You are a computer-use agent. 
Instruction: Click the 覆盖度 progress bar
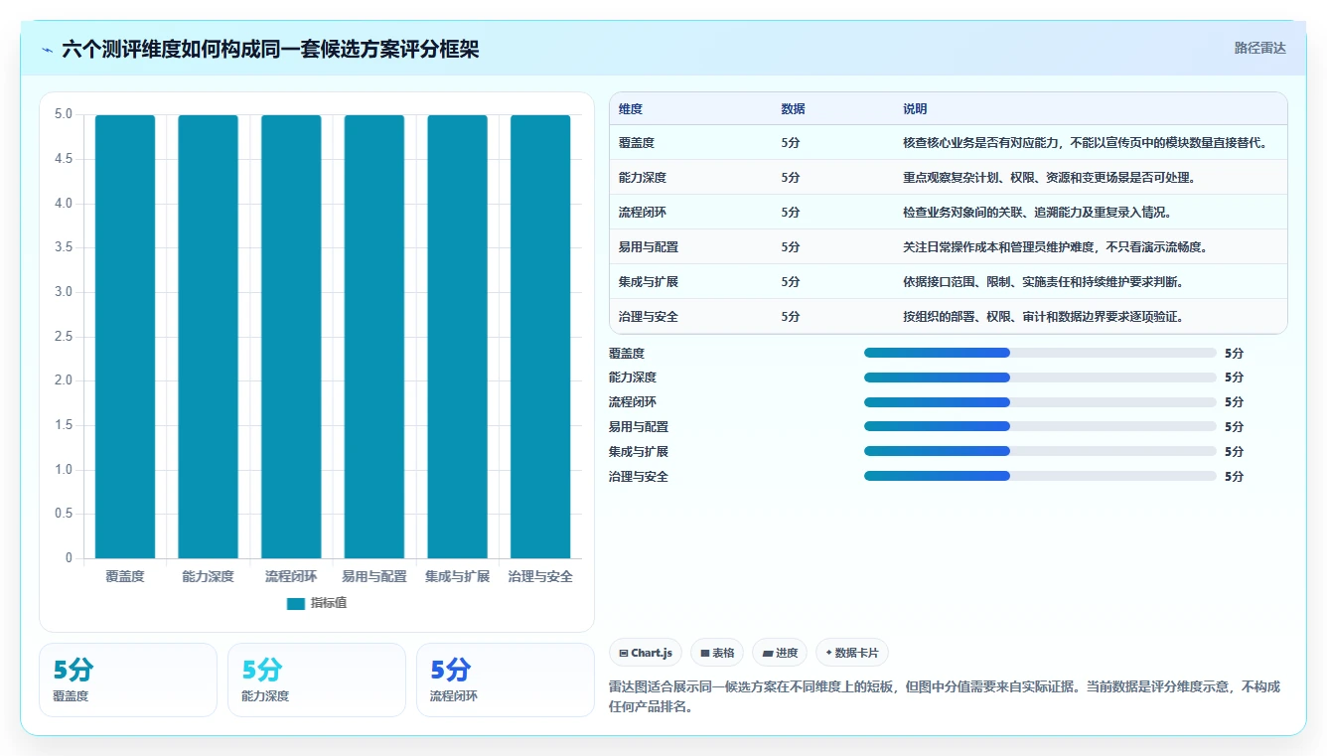pos(1040,353)
